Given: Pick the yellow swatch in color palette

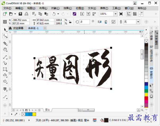Looking at the screenshot, I should 146,94.
